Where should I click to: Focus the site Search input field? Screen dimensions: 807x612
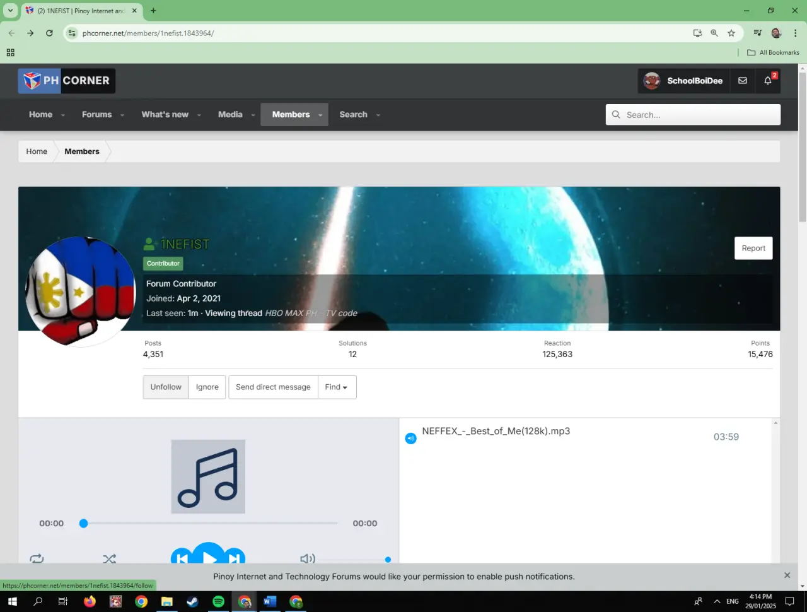coord(694,115)
